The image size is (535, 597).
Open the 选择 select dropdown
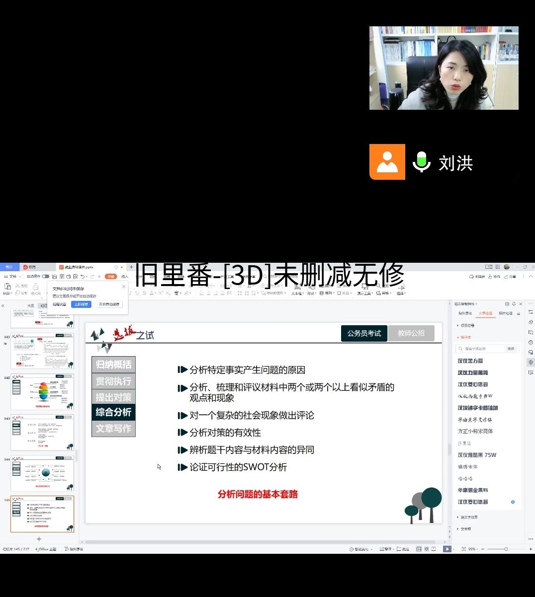coord(401,293)
